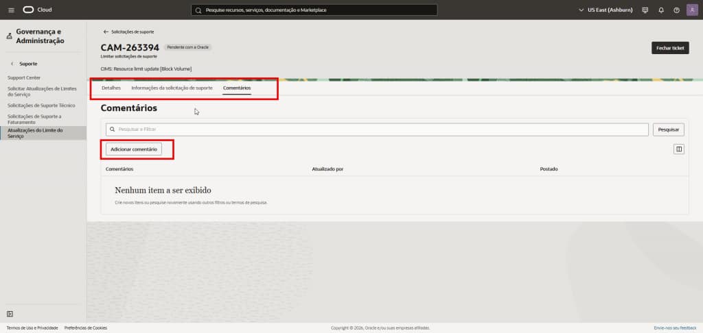Open the US East (Ashburn) region dropdown

tap(606, 10)
